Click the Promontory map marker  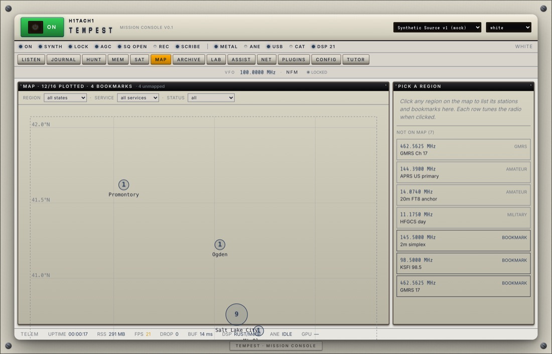[x=123, y=185]
